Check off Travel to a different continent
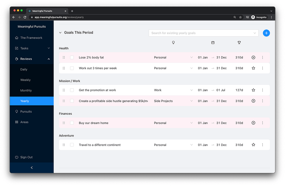Viewport: 285px width, 186px height. pos(72,145)
